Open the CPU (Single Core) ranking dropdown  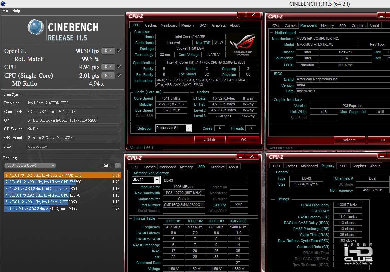coord(30,166)
